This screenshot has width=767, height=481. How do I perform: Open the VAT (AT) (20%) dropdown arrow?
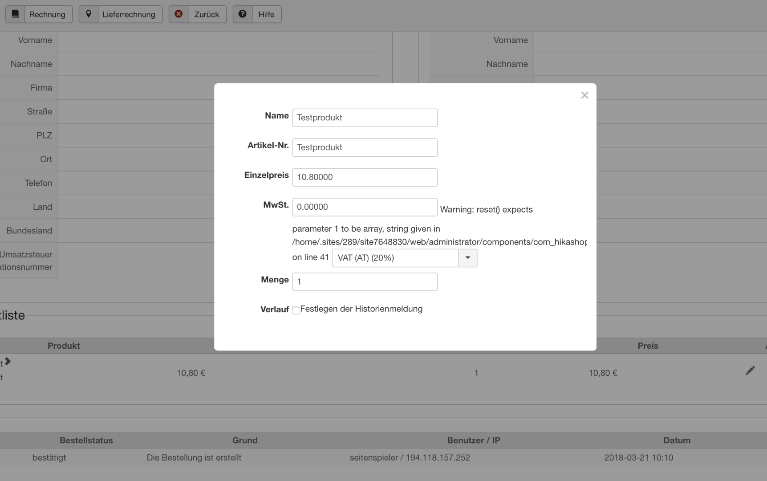(x=467, y=258)
